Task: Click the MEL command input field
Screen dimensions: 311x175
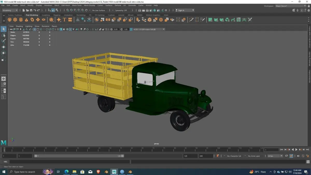Action: pos(69,162)
